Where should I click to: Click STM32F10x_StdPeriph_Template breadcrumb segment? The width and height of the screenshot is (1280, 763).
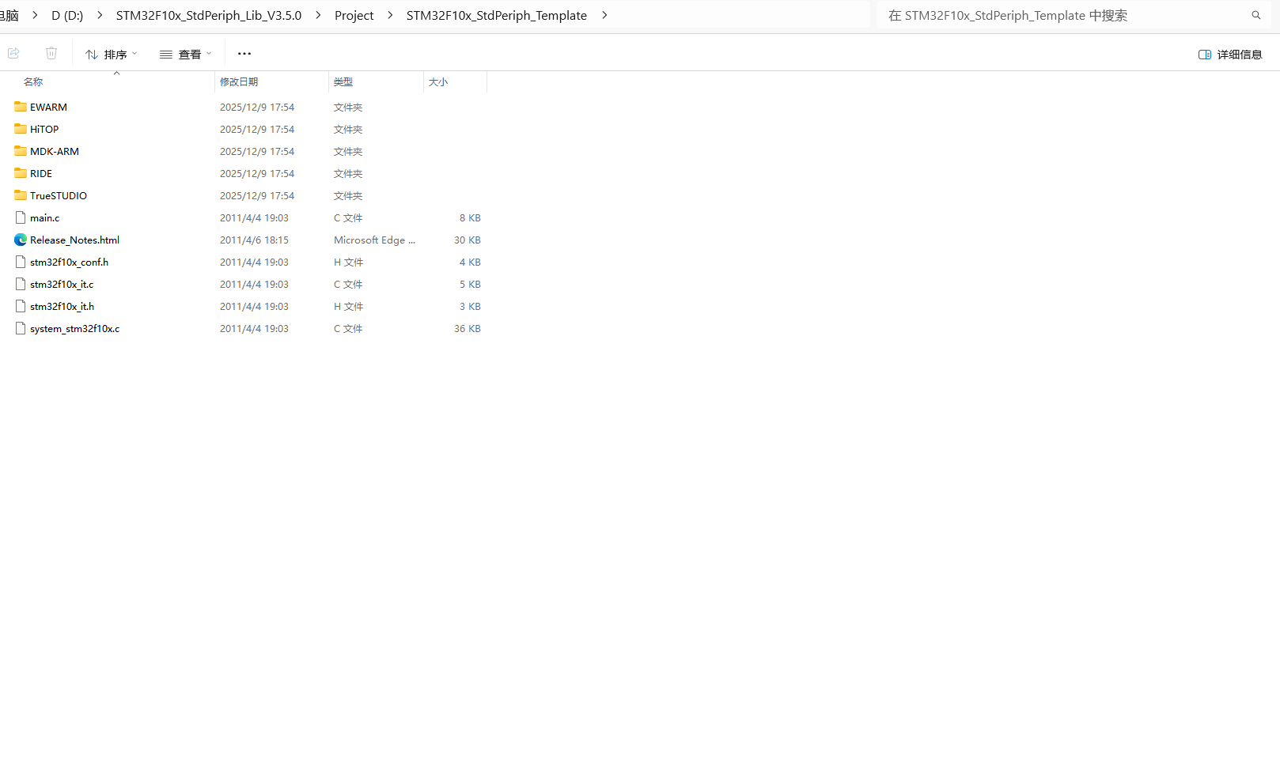497,15
